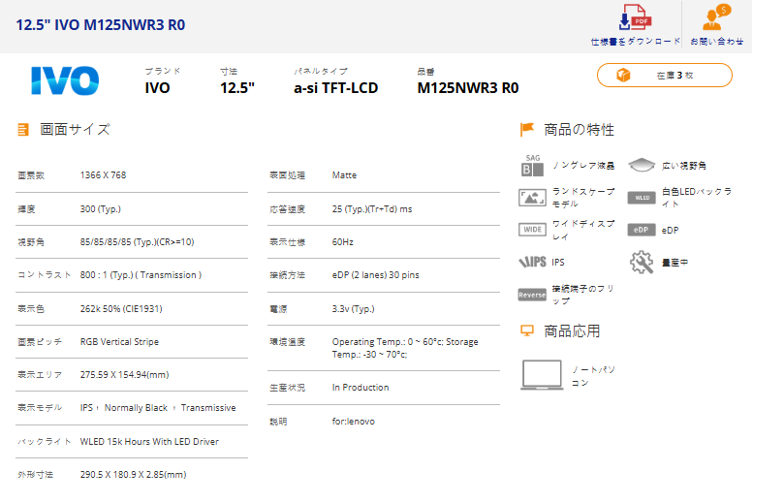Click the landscape model picture icon
The height and width of the screenshot is (503, 784).
click(532, 198)
